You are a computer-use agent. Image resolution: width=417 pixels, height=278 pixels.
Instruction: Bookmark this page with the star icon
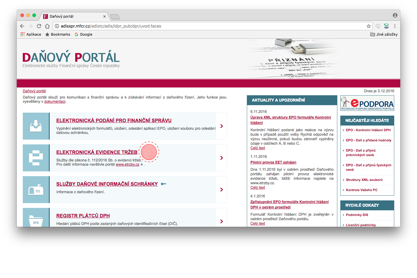368,26
